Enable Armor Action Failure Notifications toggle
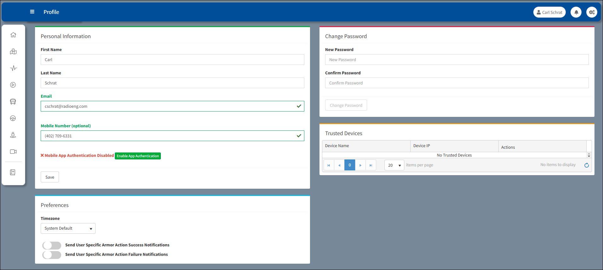Viewport: 603px width, 270px height. point(52,255)
